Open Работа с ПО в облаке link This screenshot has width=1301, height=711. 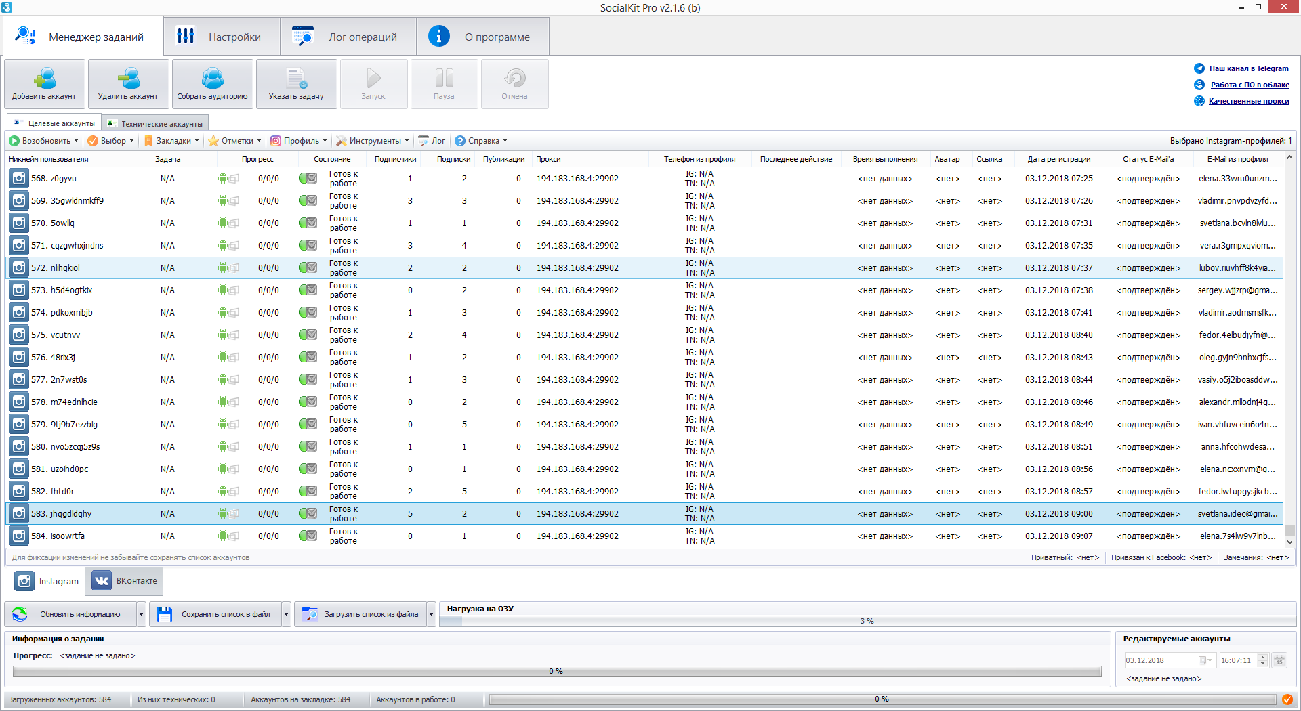click(1250, 85)
